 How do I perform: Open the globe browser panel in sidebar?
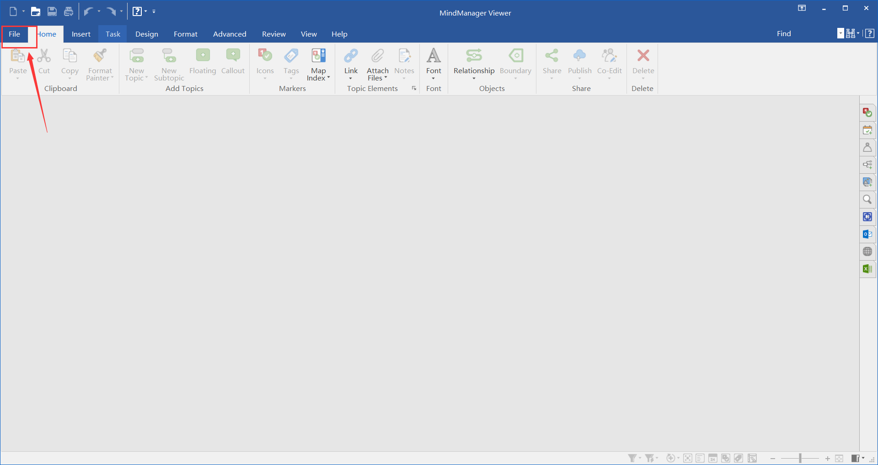[867, 251]
